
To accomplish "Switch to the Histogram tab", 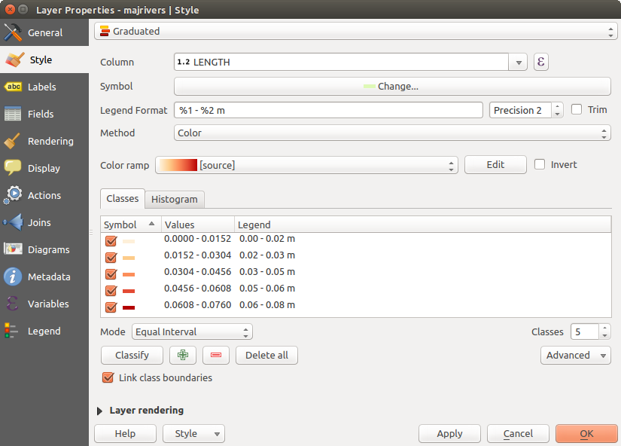I will click(174, 200).
